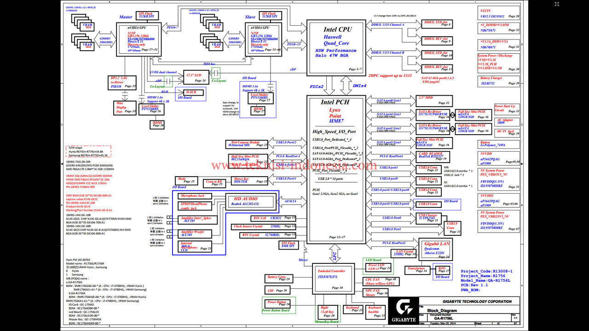Viewport: 589px width, 331px height.
Task: Click the AC Adaptor 180W block
Action: tap(507, 121)
